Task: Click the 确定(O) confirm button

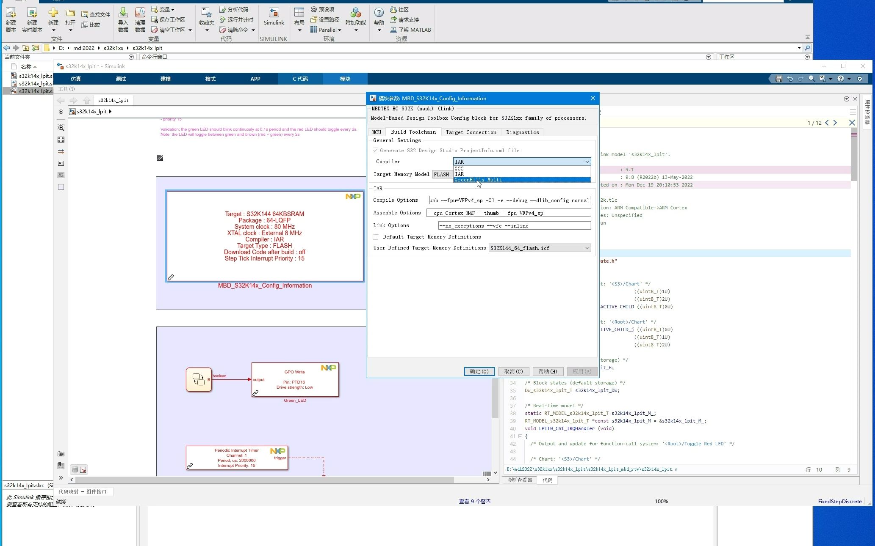Action: click(x=479, y=371)
